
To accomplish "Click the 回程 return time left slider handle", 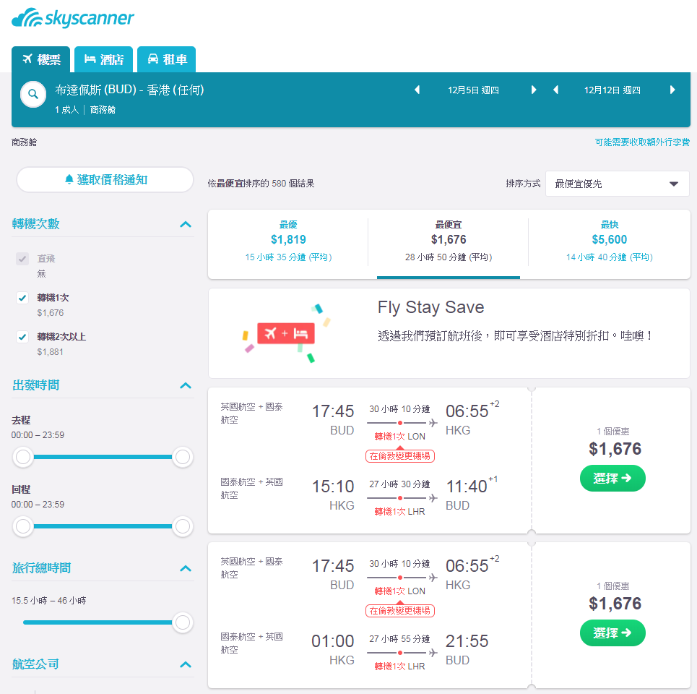I will 22,526.
